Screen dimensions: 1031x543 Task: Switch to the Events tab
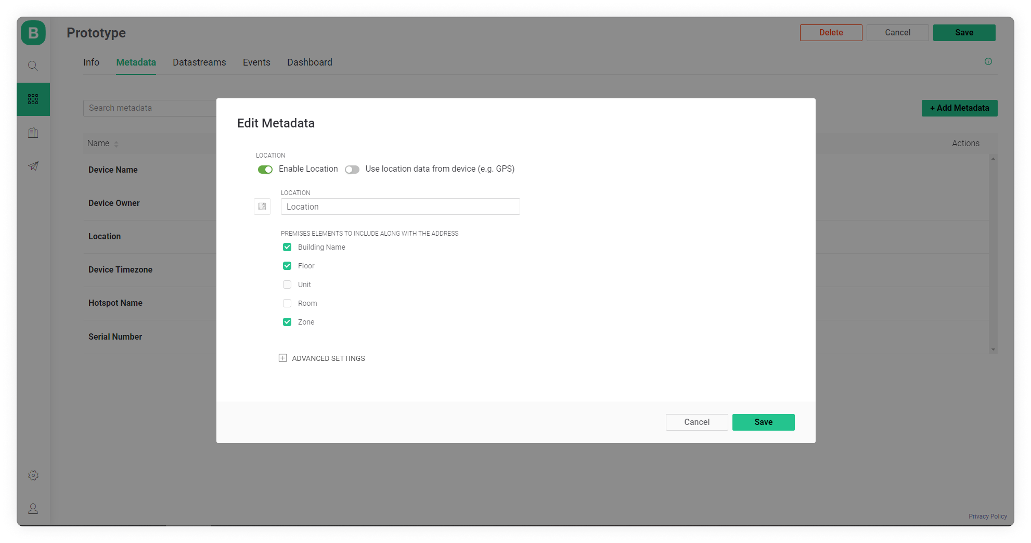coord(256,62)
